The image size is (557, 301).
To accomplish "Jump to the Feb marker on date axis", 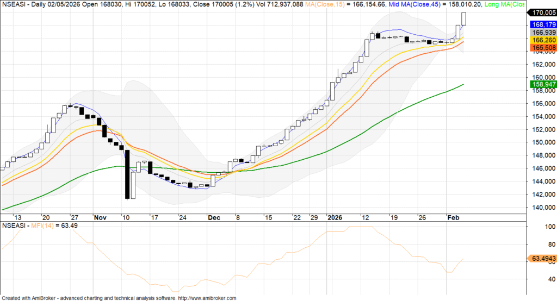I will pyautogui.click(x=453, y=217).
